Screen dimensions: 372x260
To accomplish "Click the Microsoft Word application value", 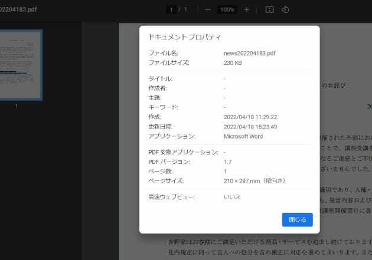I will [243, 136].
